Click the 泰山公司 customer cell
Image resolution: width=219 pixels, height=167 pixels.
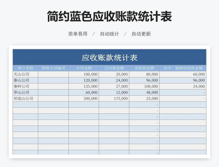point(25,80)
